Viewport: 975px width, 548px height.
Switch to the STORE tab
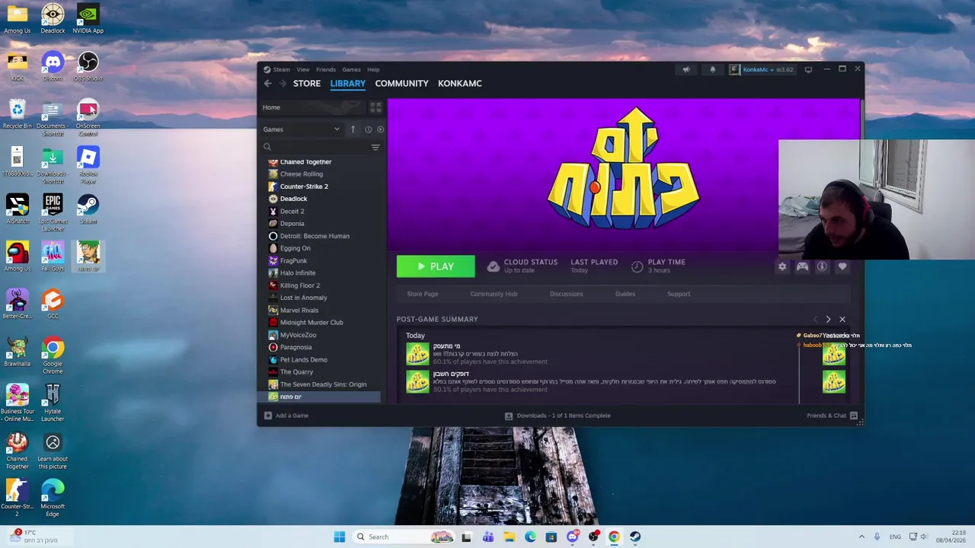click(x=307, y=84)
